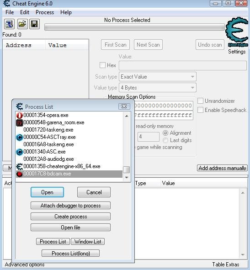250x270 pixels.
Task: Click the Opera icon beside opera.exe
Action: 20,115
